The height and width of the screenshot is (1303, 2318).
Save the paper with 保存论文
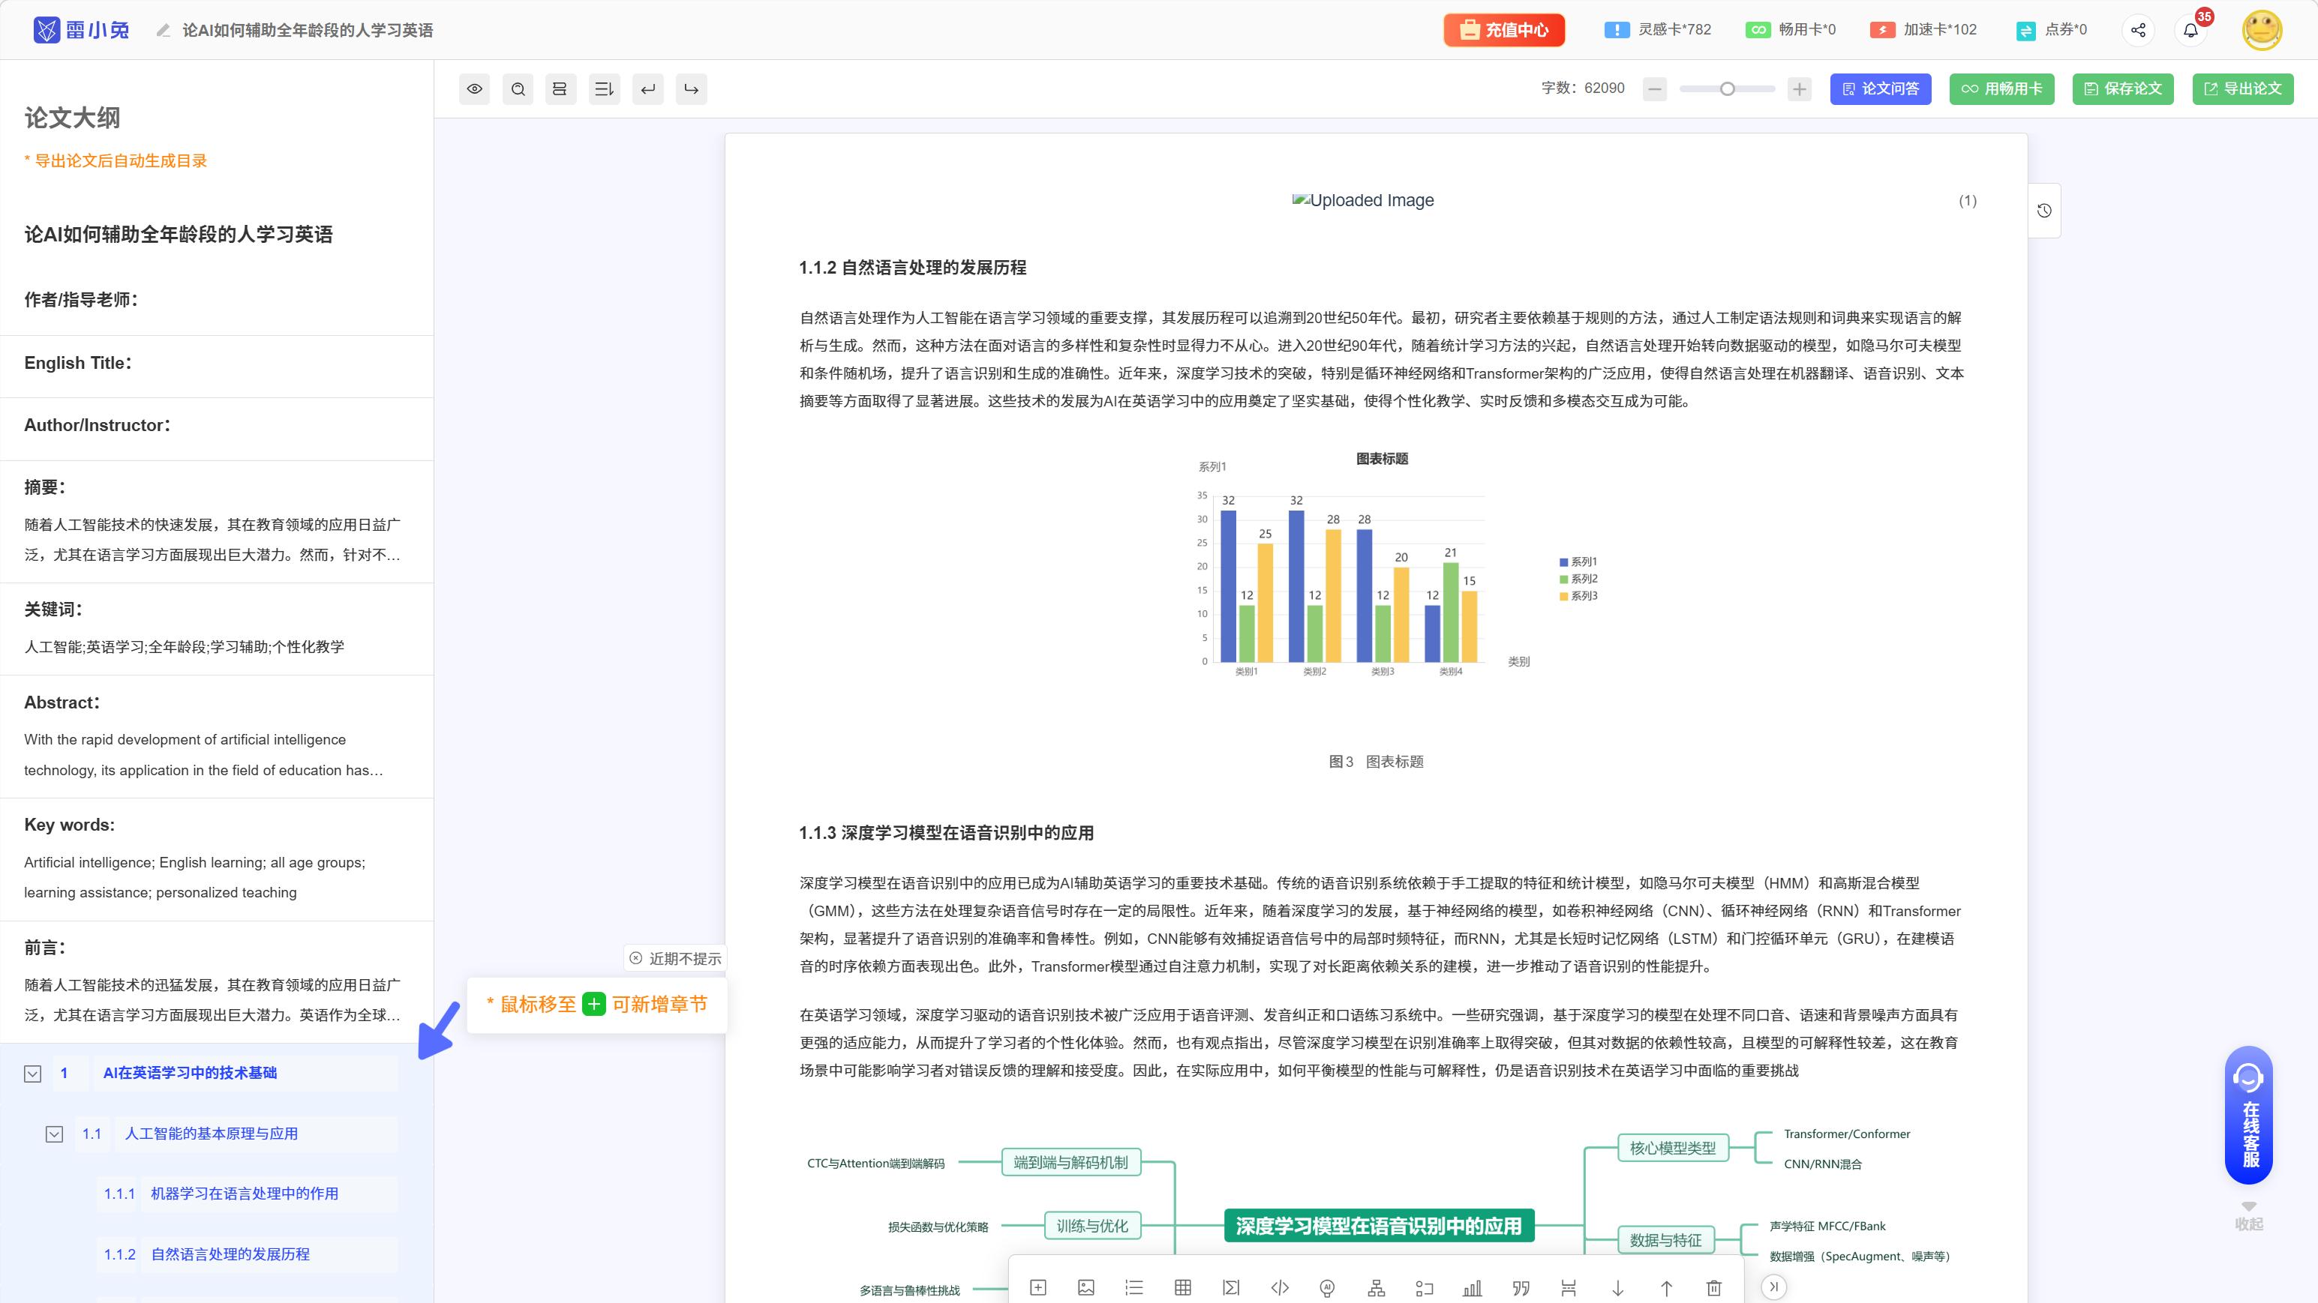2123,89
